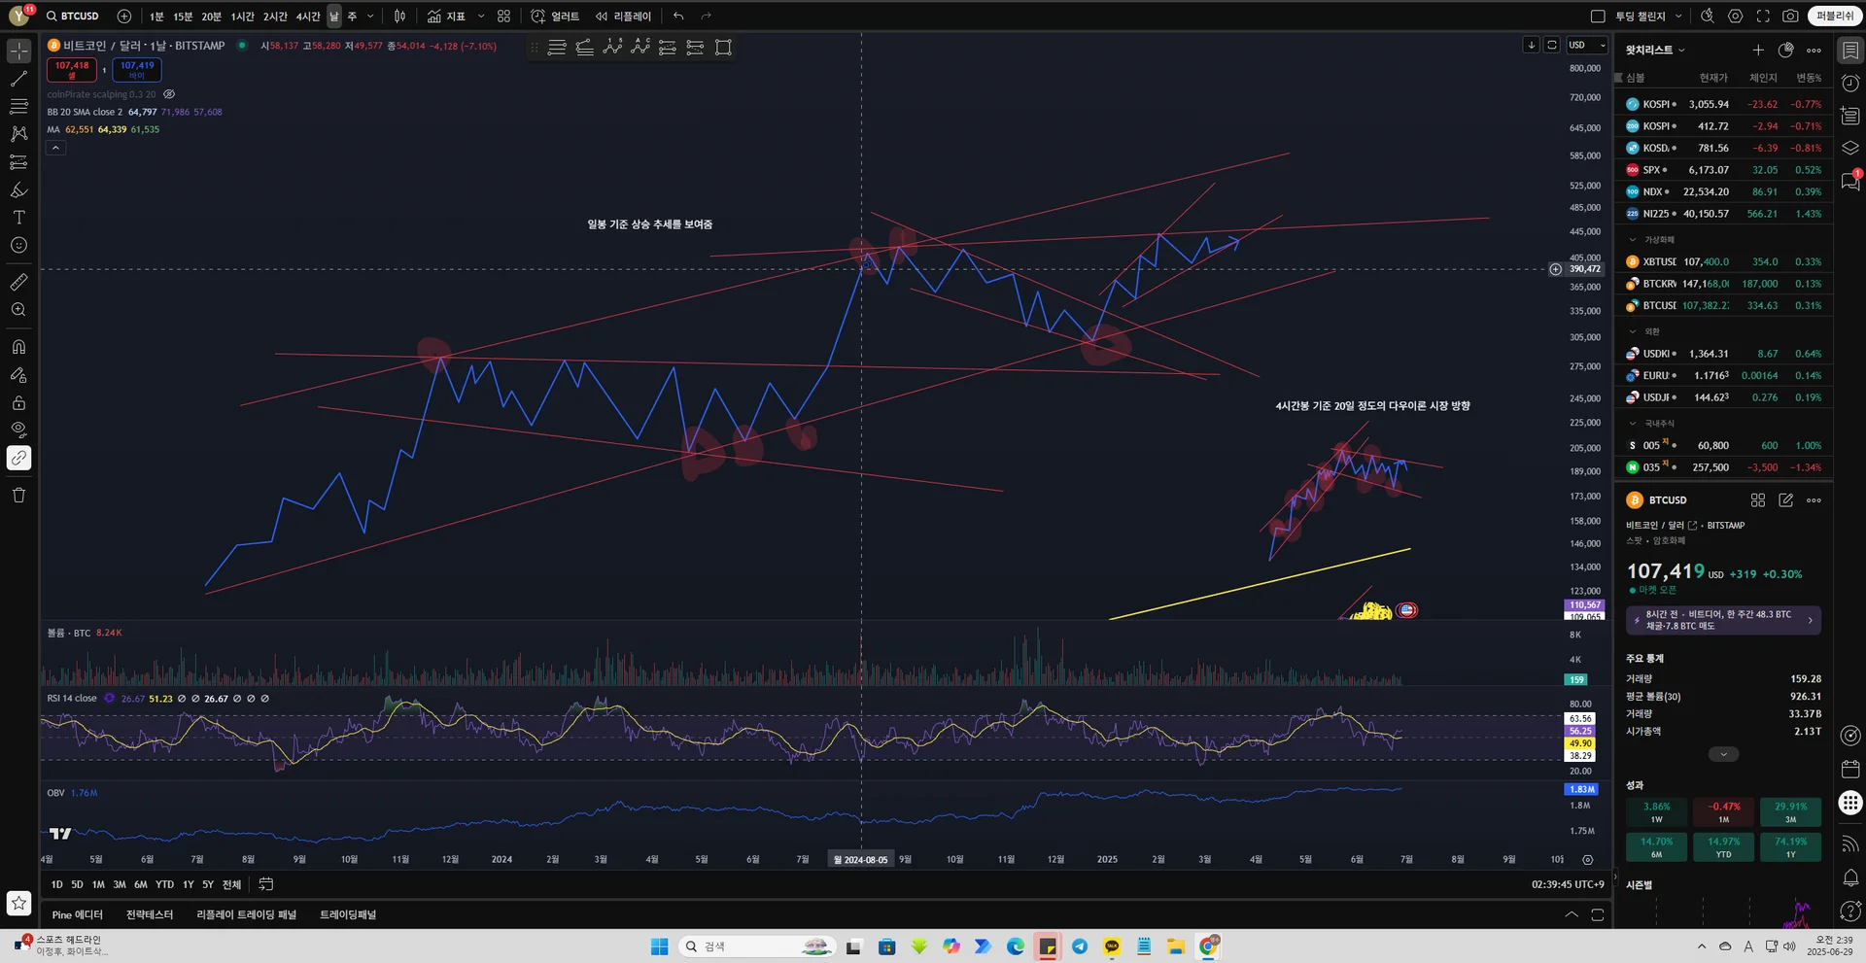Start bar replay with 리플레이 button

[623, 17]
